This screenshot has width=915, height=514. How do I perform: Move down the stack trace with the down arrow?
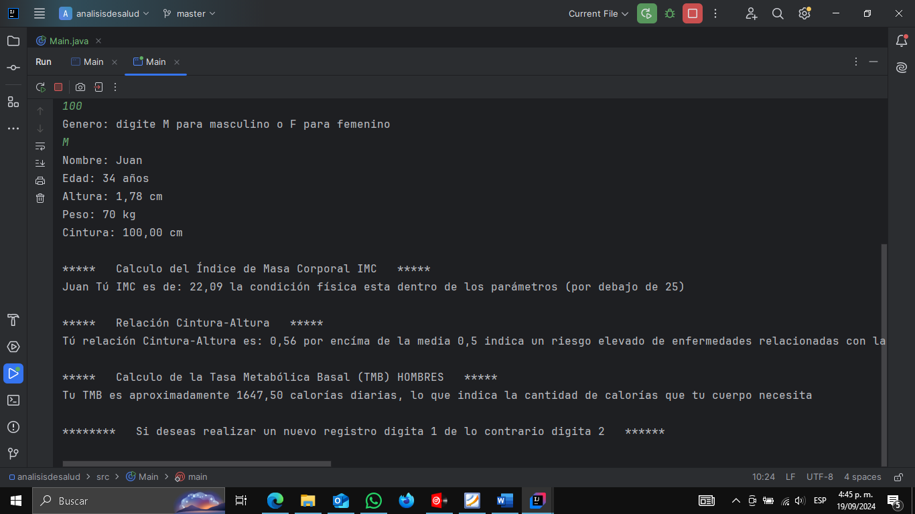pos(40,128)
